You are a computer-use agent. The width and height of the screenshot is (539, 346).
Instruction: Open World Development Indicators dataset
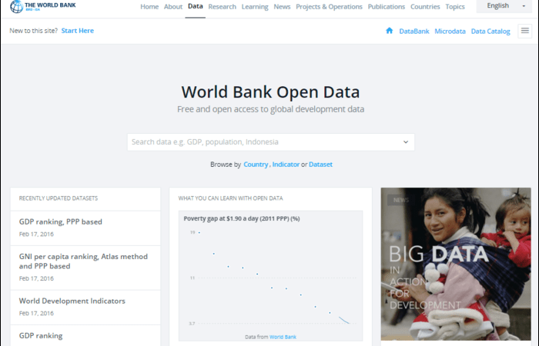click(x=72, y=301)
